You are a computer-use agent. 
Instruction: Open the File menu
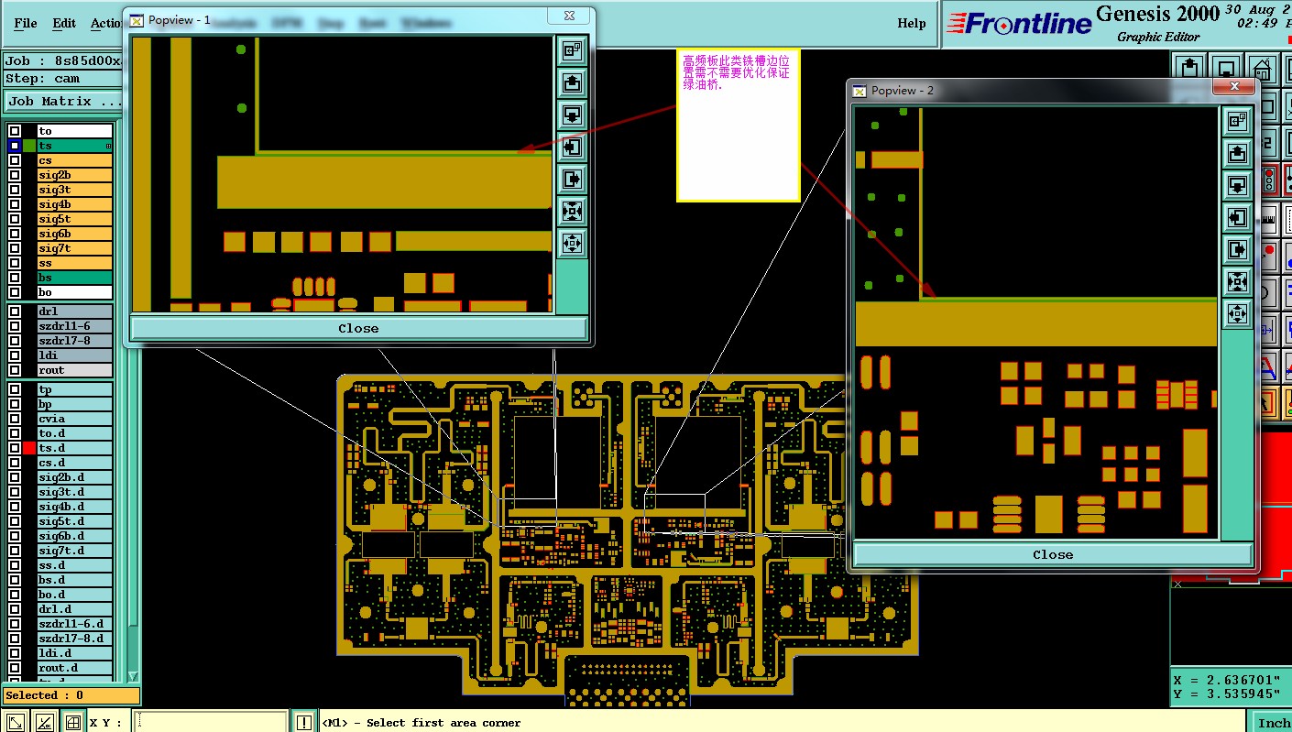[x=26, y=23]
